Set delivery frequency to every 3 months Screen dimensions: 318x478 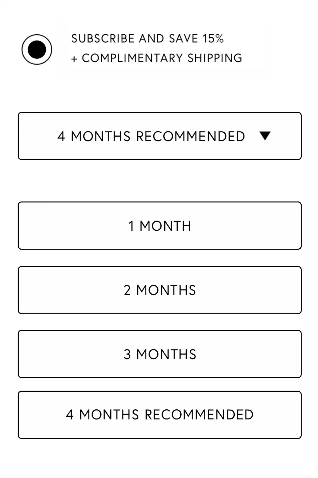(x=159, y=354)
